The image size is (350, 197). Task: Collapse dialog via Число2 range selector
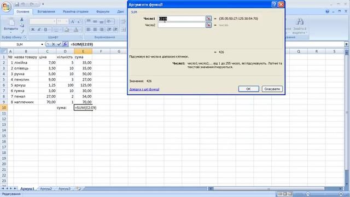pos(208,25)
